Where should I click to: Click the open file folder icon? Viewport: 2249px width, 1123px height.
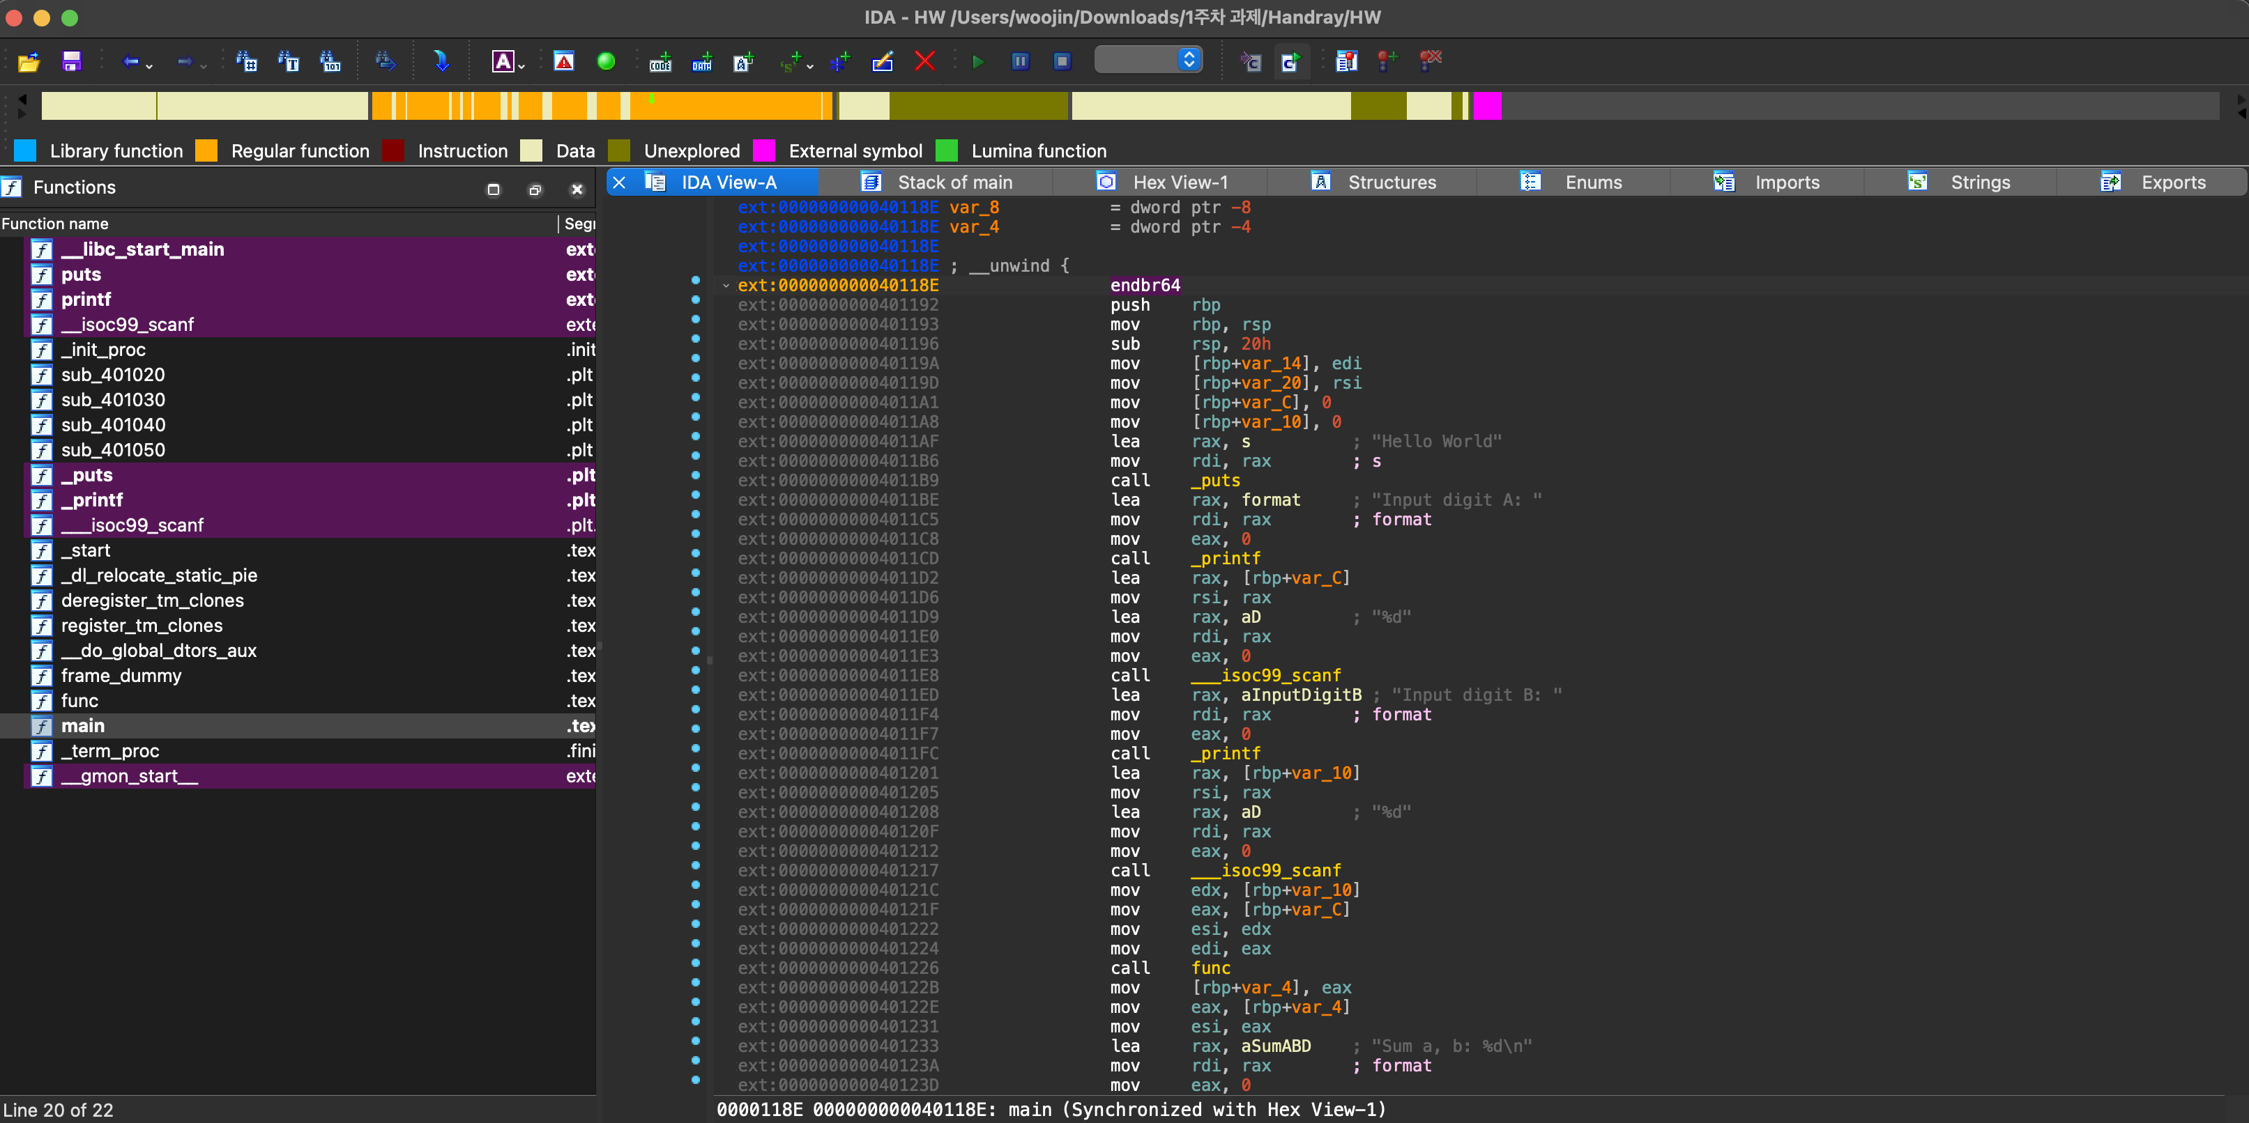29,61
